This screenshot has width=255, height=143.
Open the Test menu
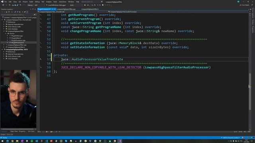tap(43, 2)
